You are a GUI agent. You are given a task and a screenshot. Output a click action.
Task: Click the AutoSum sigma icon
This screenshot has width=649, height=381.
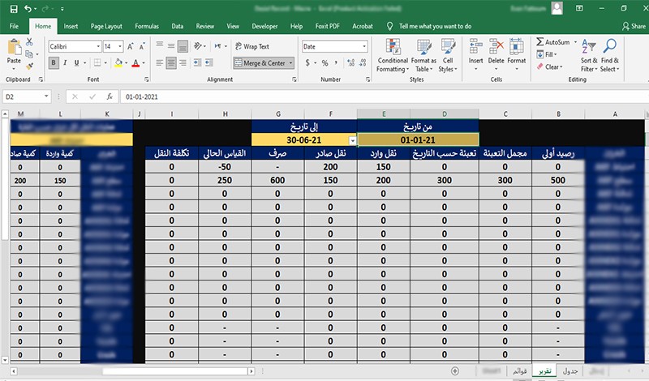(540, 41)
